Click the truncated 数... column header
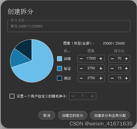This screenshot has width=137, height=129. click(67, 51)
